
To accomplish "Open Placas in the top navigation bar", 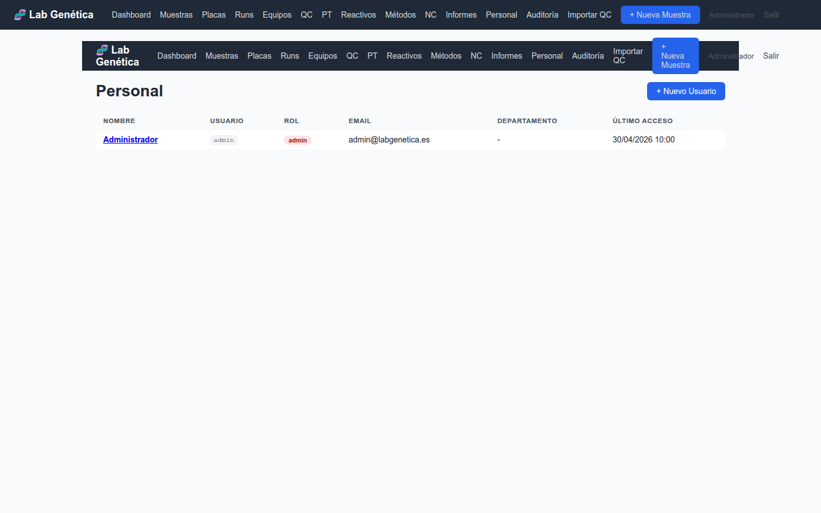I will click(x=214, y=15).
